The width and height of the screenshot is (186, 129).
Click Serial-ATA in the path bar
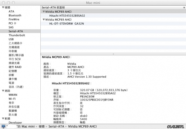coord(56,126)
